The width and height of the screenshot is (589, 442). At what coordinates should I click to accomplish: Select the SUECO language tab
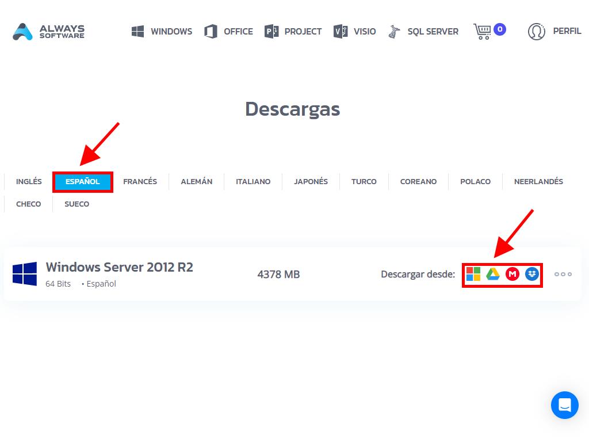pyautogui.click(x=77, y=204)
